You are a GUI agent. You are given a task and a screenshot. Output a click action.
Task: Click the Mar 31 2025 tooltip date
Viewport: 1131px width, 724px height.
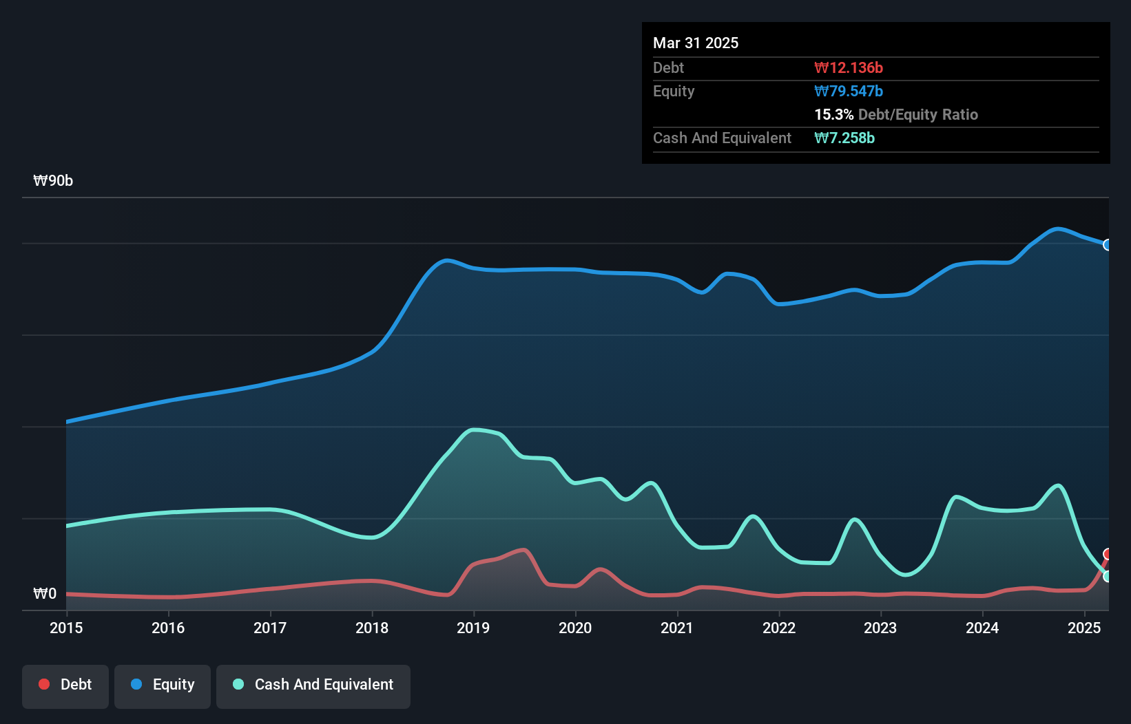(x=696, y=43)
